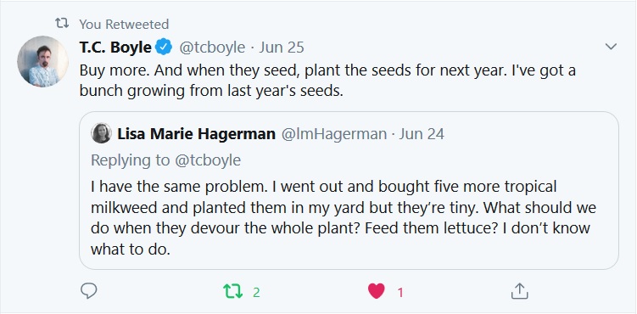Unlike the tweet via red heart
637x314 pixels.
pyautogui.click(x=377, y=291)
